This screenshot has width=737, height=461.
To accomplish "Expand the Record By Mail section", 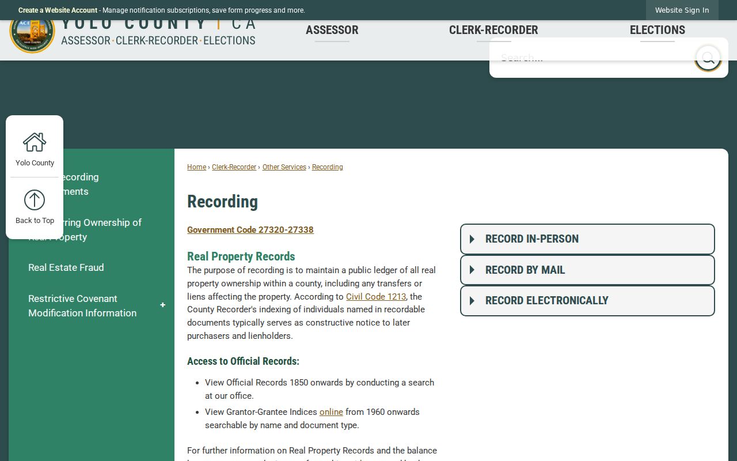I will click(587, 270).
